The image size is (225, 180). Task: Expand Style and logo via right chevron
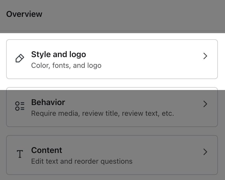click(x=205, y=56)
